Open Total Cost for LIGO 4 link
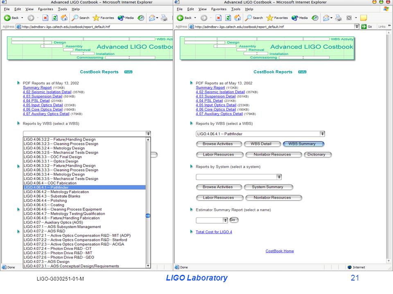 pos(214,232)
